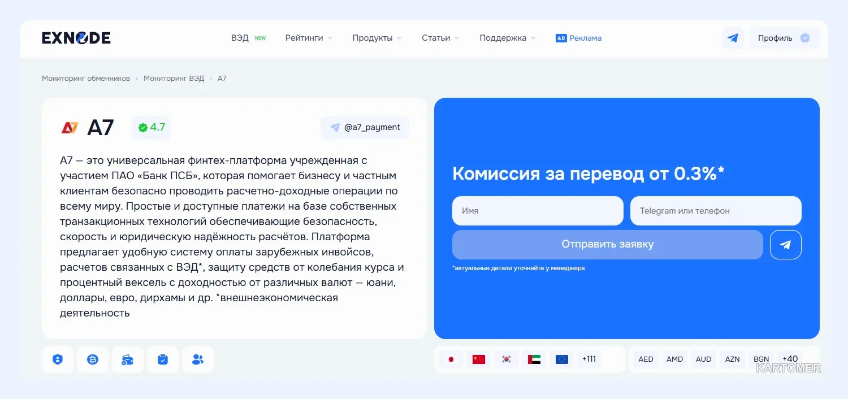Select the China flag

coord(479,359)
